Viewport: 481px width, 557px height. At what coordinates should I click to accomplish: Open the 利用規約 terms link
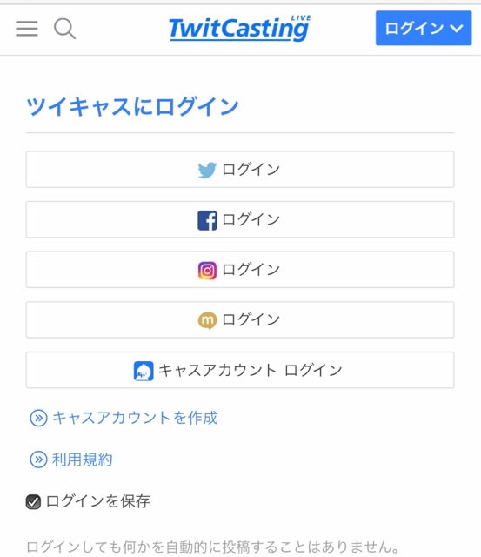coord(83,460)
